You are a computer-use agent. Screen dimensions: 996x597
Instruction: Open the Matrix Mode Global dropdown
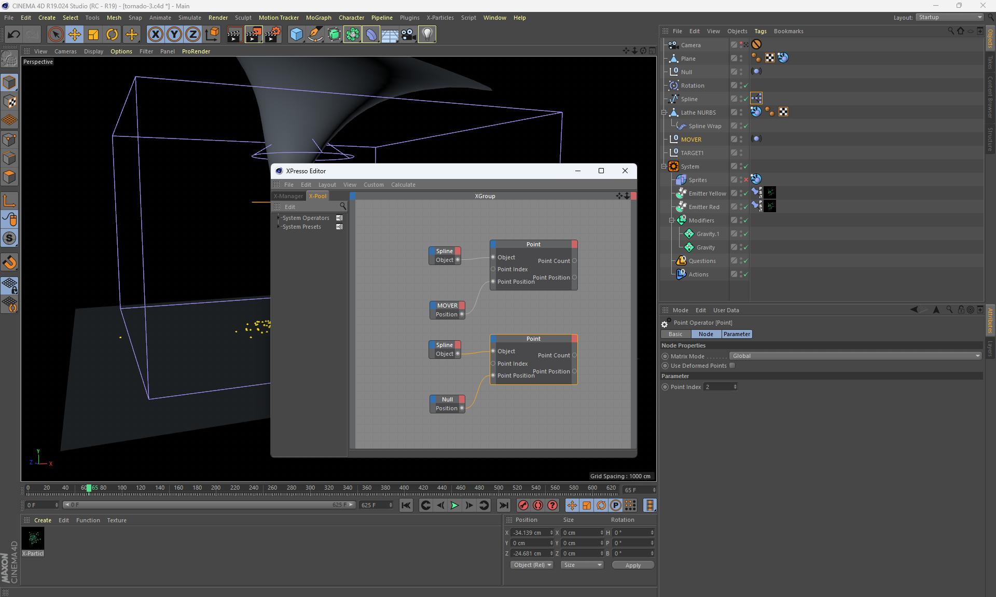tap(854, 356)
